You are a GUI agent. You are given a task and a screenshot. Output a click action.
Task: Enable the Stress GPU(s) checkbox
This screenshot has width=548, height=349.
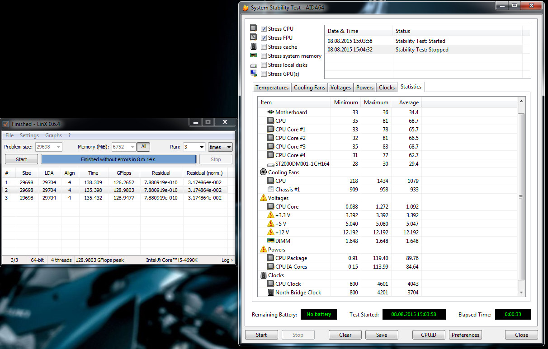pos(264,74)
